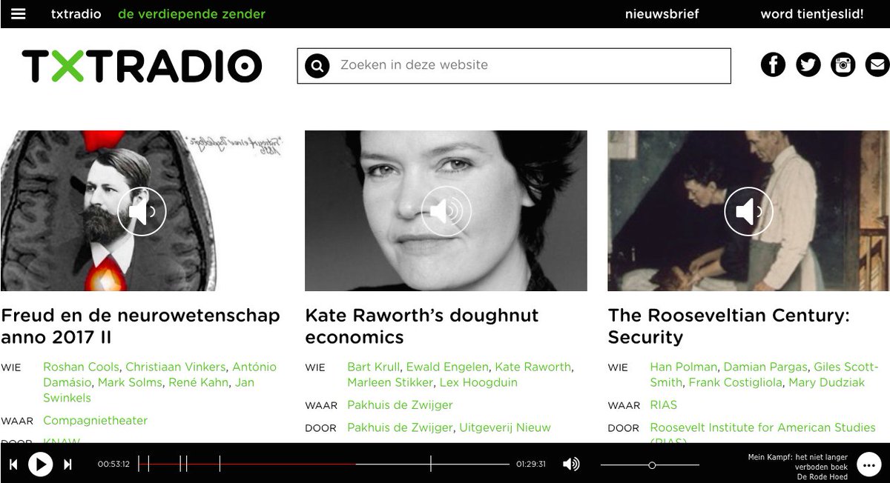Open the Twitter profile icon
This screenshot has width=890, height=483.
[x=808, y=65]
